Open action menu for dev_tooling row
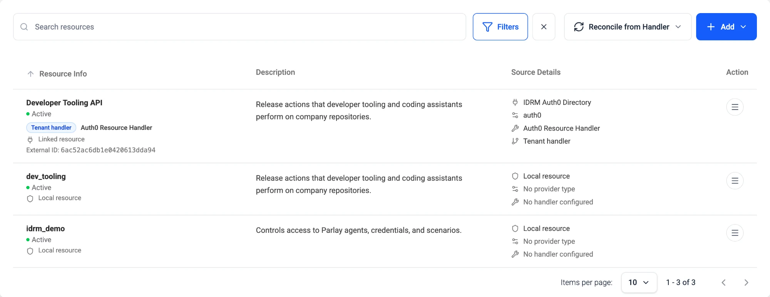 coord(735,181)
